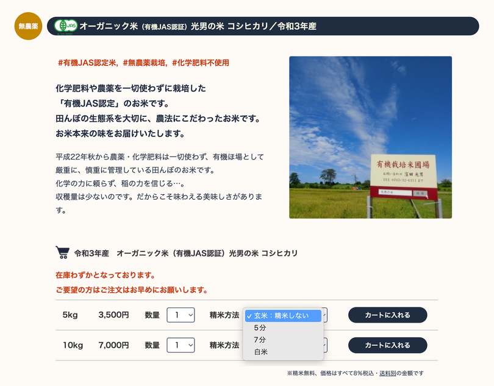The width and height of the screenshot is (494, 386).
Task: Click the shopping cart icon
Action: click(62, 253)
